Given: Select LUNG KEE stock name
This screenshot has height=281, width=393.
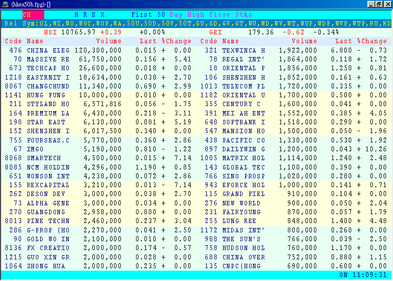Looking at the screenshot, I should coord(239,221).
